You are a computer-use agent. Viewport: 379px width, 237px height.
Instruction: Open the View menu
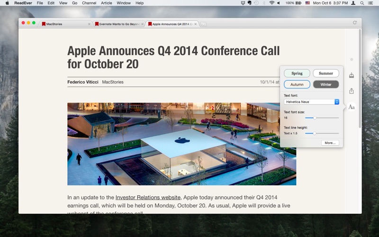63,3
